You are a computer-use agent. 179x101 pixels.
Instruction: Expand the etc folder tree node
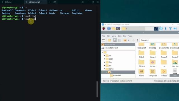pos(104,66)
